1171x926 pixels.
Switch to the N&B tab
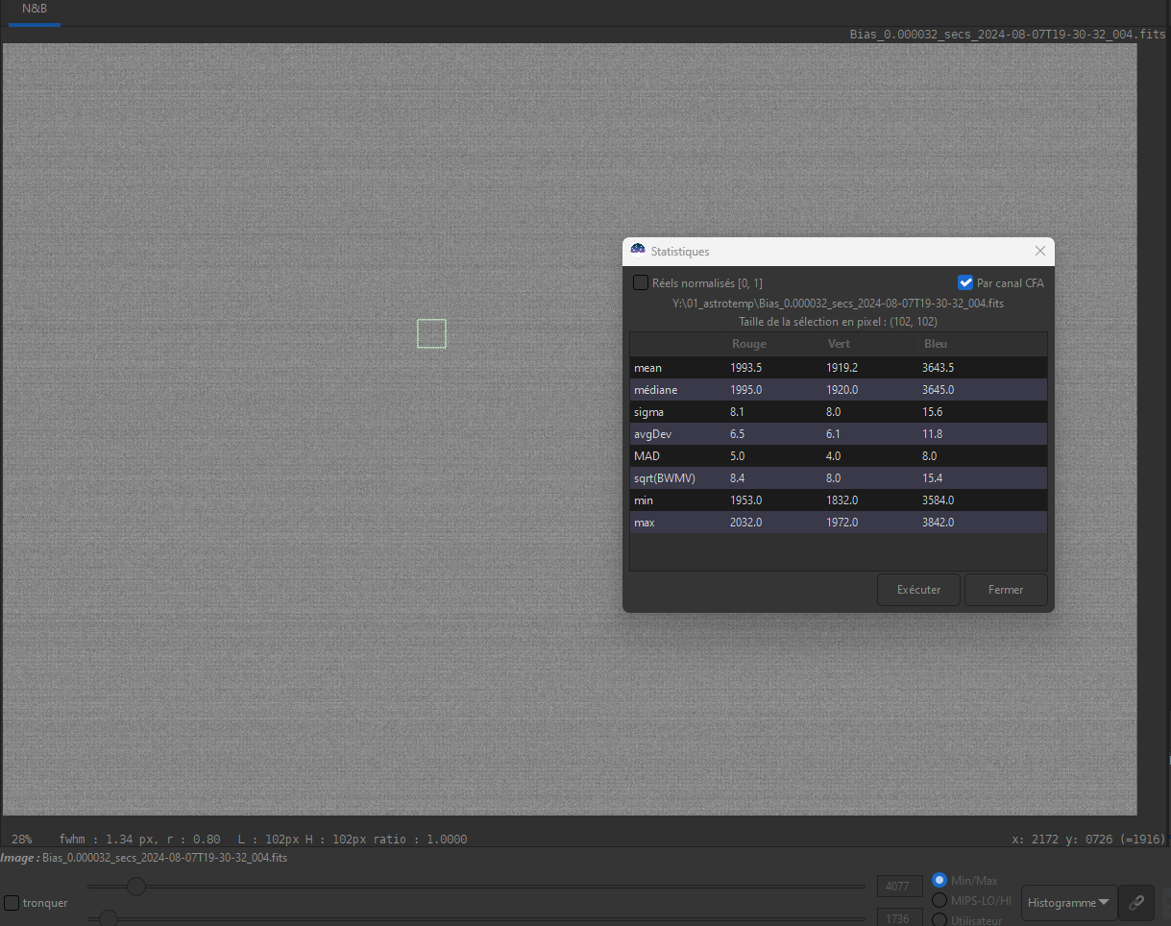(35, 9)
